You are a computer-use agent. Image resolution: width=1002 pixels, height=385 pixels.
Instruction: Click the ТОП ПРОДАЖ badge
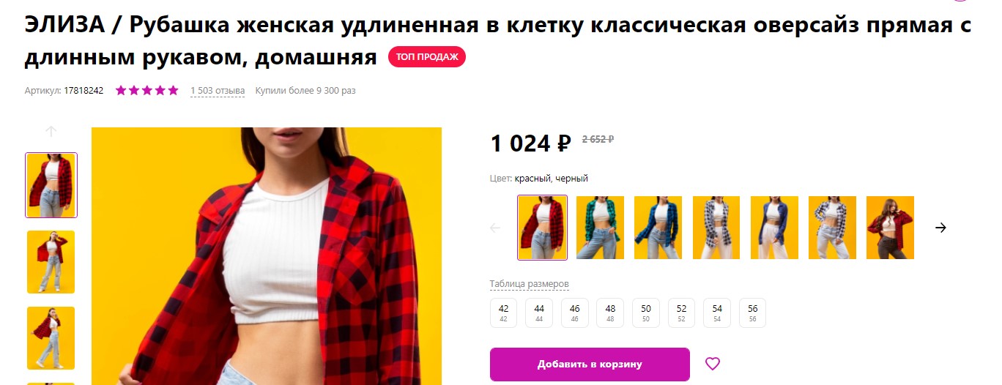click(x=427, y=57)
